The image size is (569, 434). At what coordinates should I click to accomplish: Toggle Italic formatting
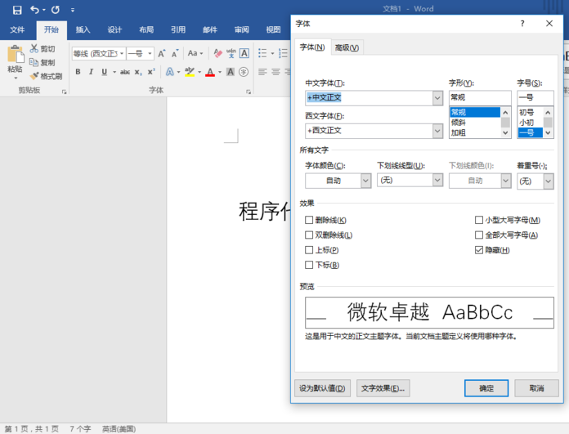point(91,72)
